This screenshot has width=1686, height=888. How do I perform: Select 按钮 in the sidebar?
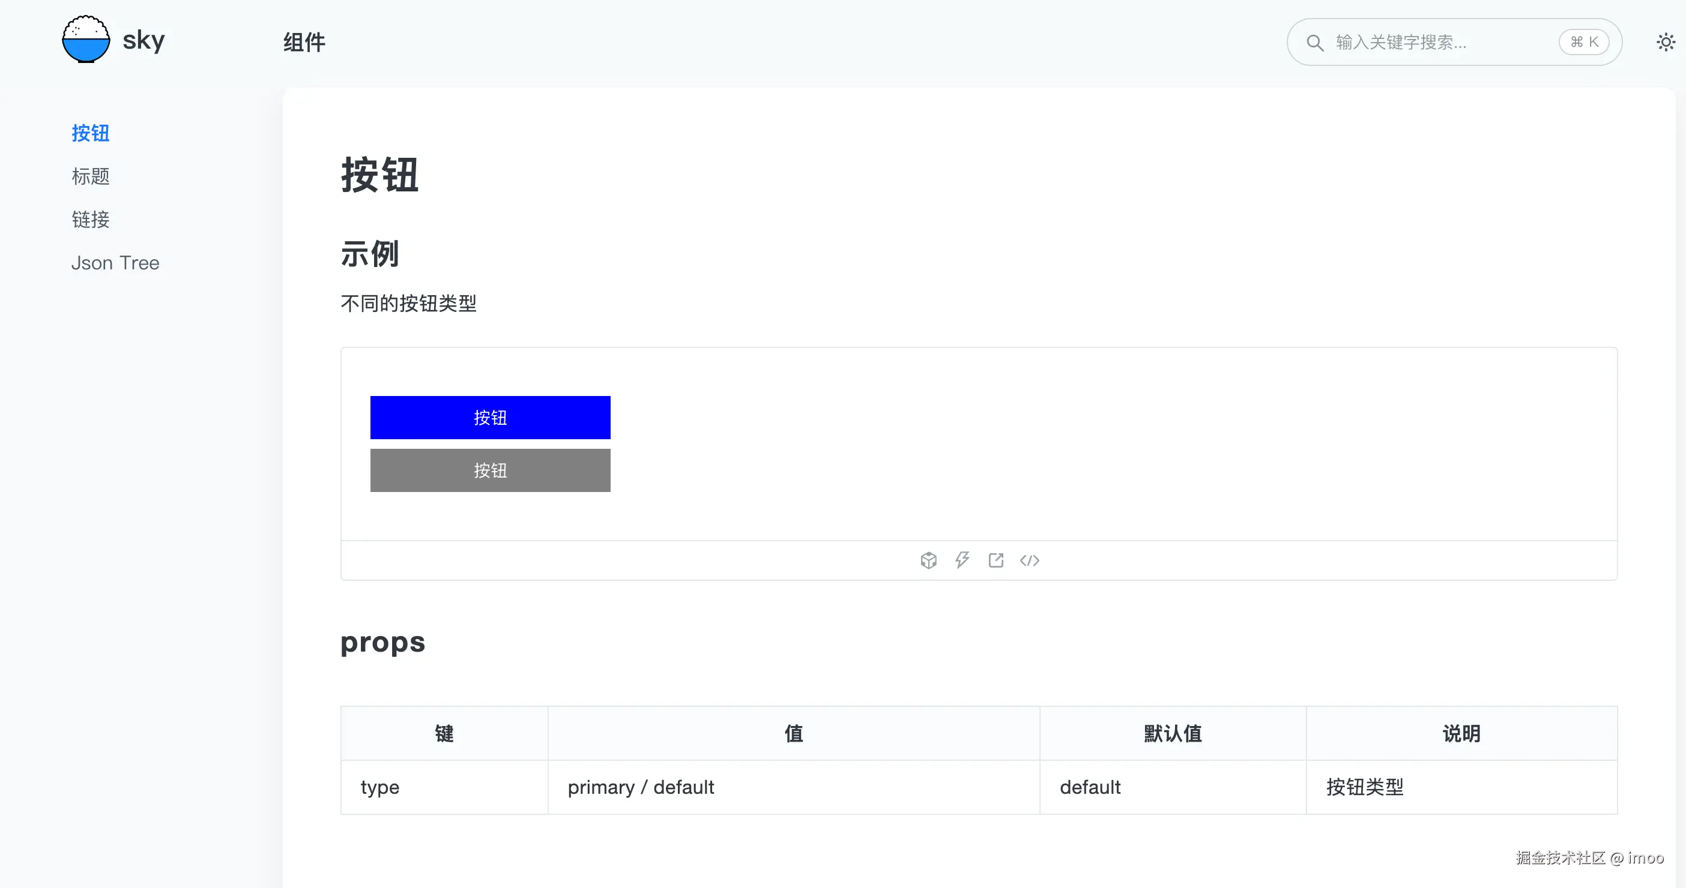[90, 133]
